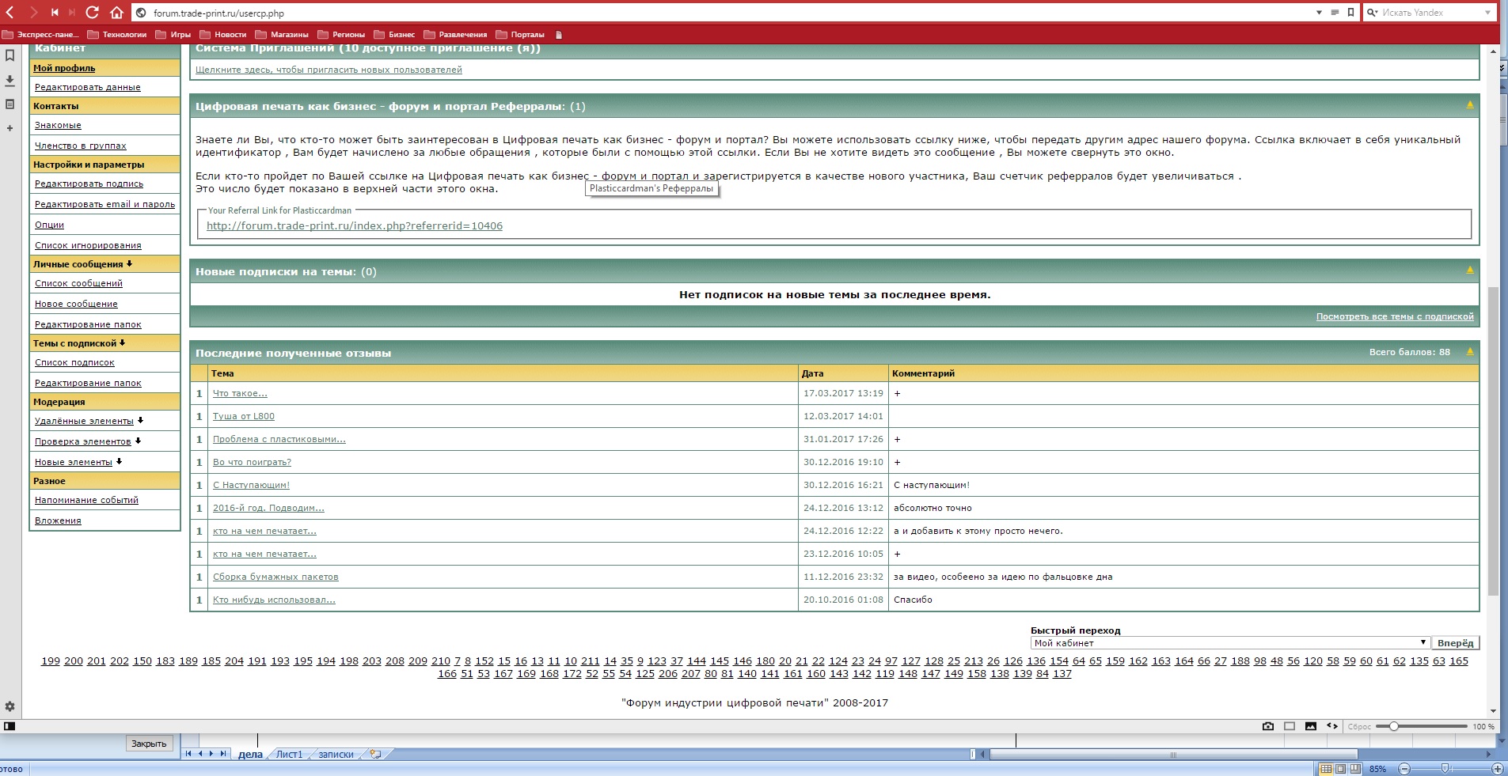Viewport: 1508px width, 776px height.
Task: Open Редактировать email и пароль link
Action: [x=104, y=204]
